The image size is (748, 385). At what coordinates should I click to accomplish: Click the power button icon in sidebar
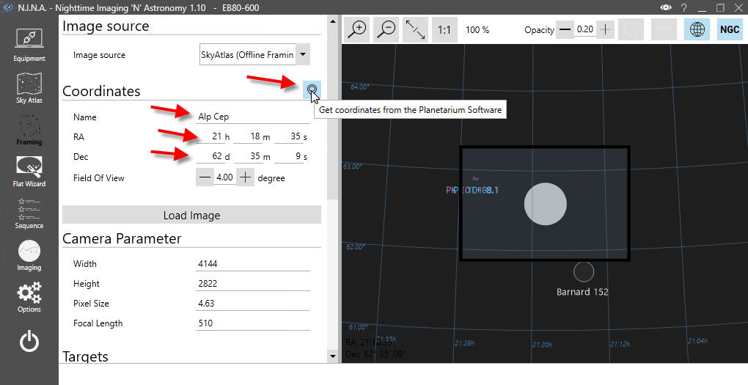pos(29,341)
